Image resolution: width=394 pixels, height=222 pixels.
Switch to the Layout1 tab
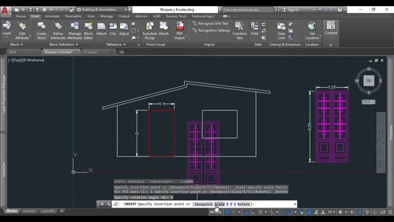(x=29, y=211)
